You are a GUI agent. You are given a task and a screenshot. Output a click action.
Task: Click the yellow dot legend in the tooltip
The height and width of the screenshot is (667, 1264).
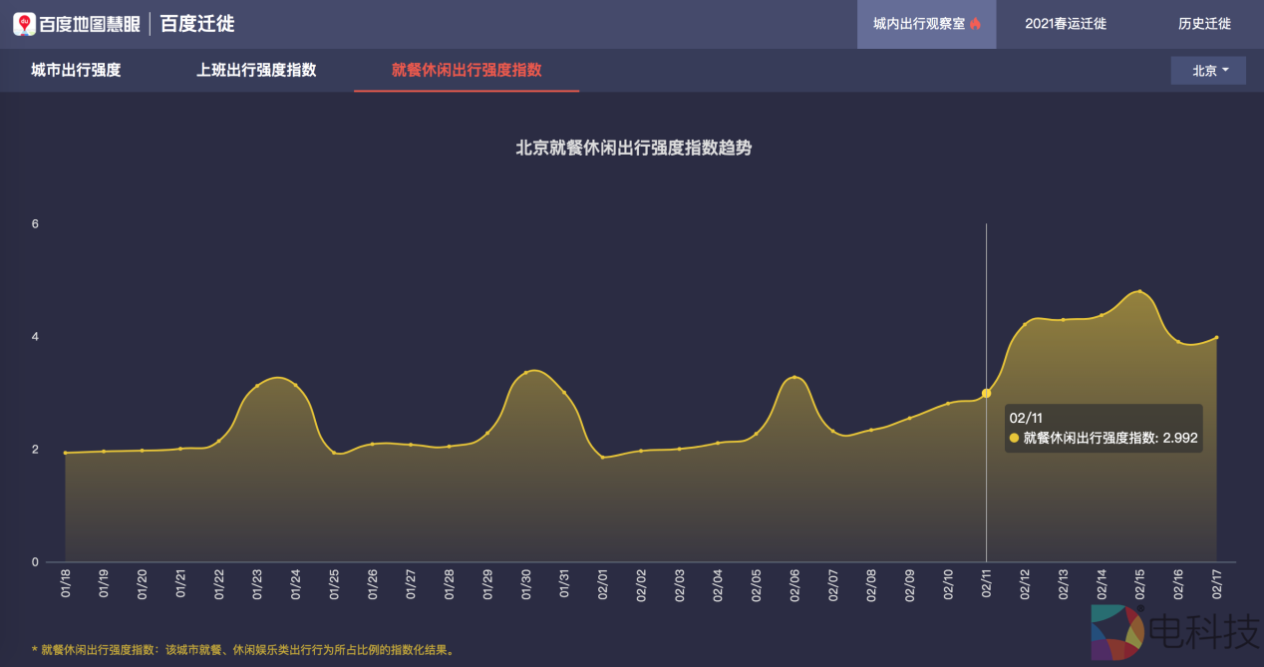tap(1014, 439)
